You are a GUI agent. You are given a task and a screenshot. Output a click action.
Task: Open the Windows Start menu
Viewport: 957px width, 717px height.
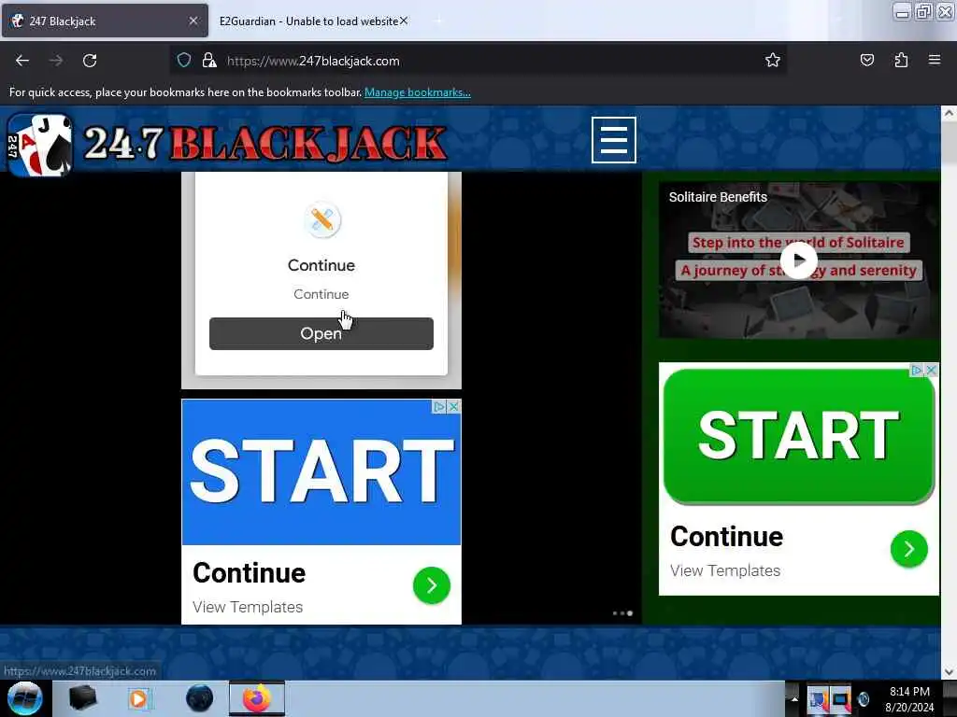point(25,698)
